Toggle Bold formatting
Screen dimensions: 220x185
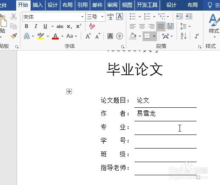coord(26,26)
